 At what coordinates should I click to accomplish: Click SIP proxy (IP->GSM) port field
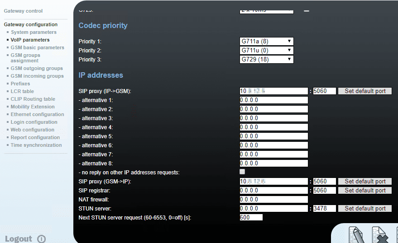coord(324,91)
